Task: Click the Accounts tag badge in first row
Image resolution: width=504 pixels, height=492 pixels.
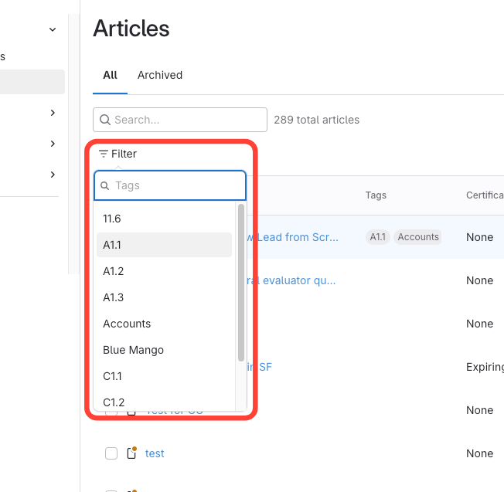Action: coord(418,237)
